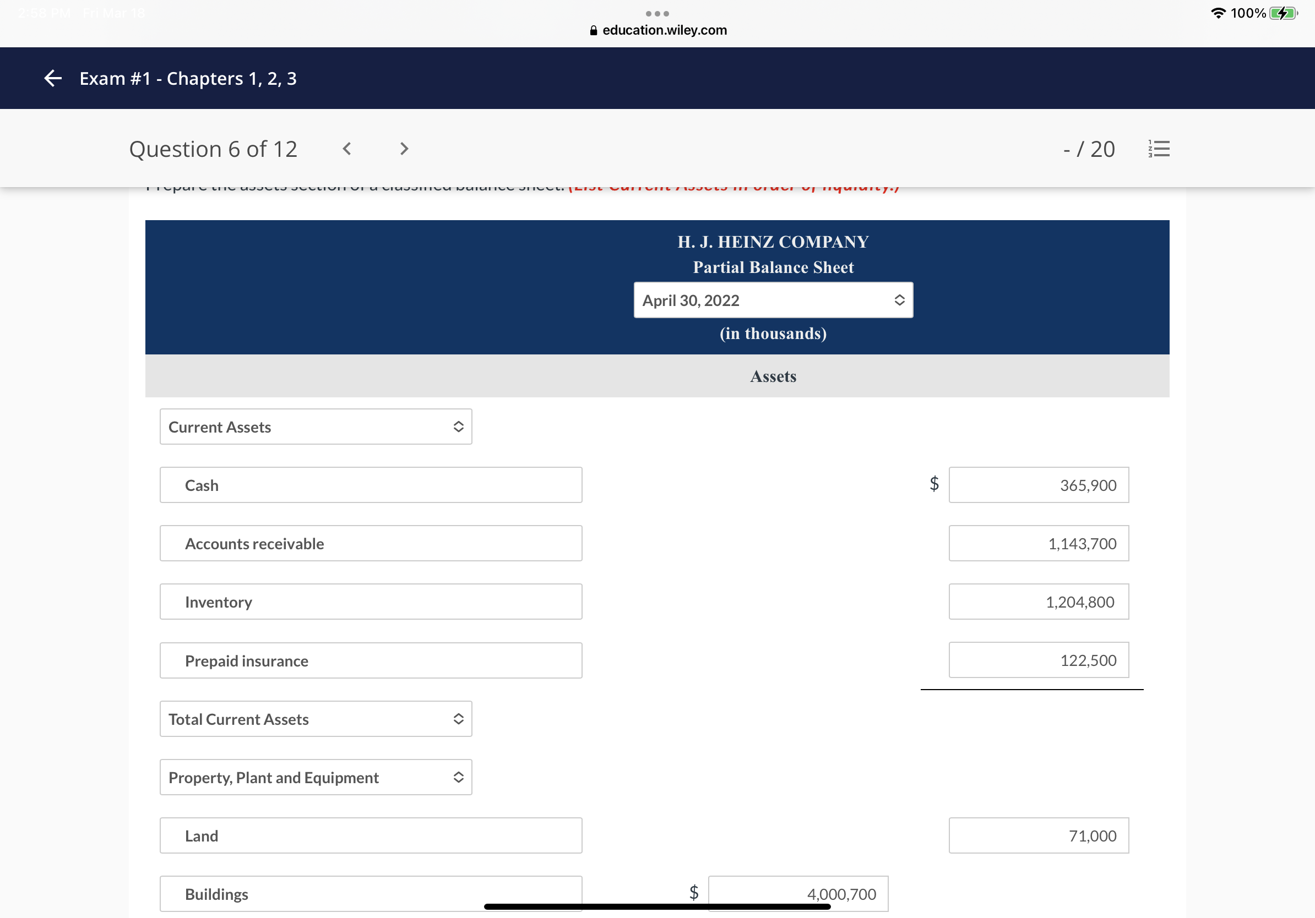Click the back arrow to exit the exam
Screen dimensions: 1315x918
pos(52,78)
